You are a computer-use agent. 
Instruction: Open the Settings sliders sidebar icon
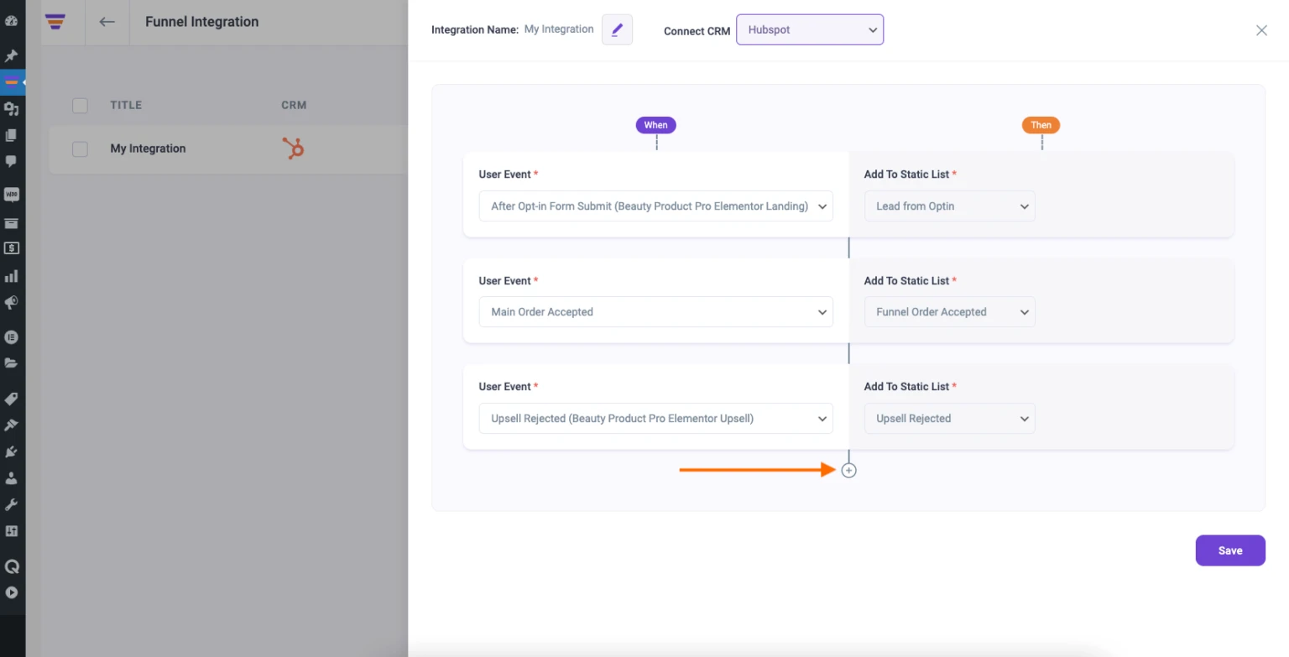pos(12,531)
